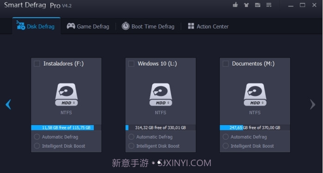Select the Documentos (M:) drive title
Screen dimensions: 323x173
pyautogui.click(x=253, y=64)
